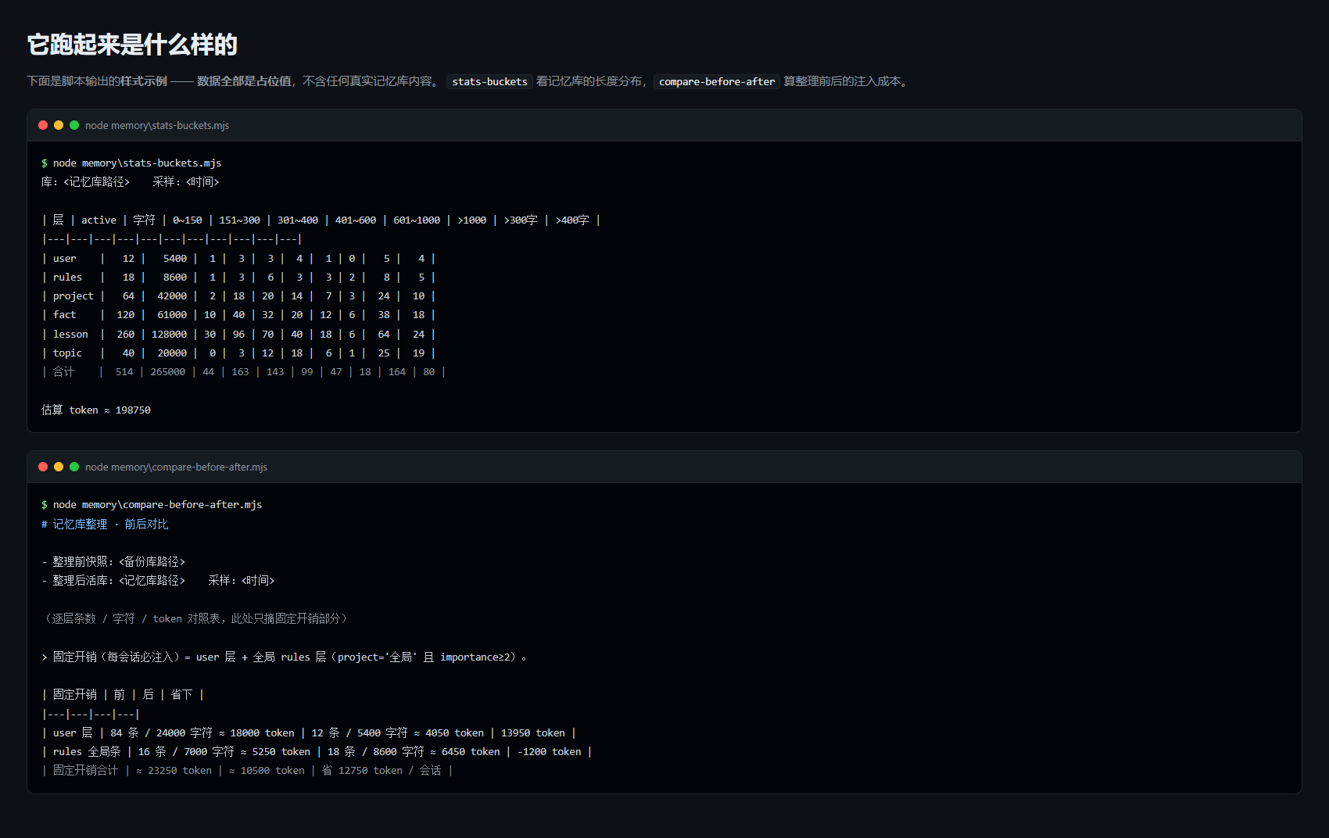This screenshot has height=838, width=1329.
Task: Click the "固定开销合计" row label
Action: click(86, 770)
